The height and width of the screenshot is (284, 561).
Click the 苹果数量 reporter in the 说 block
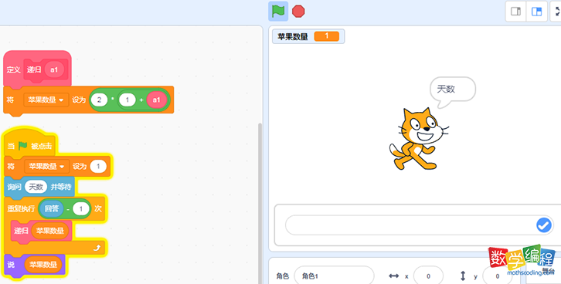point(43,265)
